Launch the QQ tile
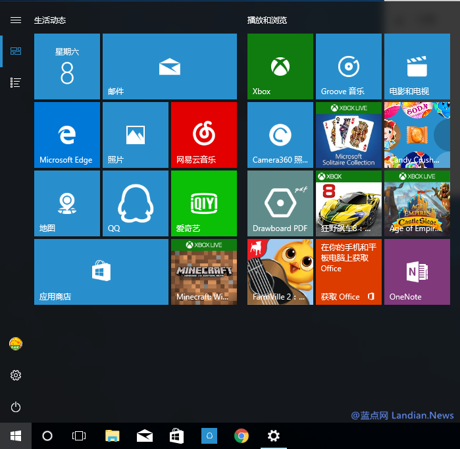The image size is (460, 449). coord(136,203)
